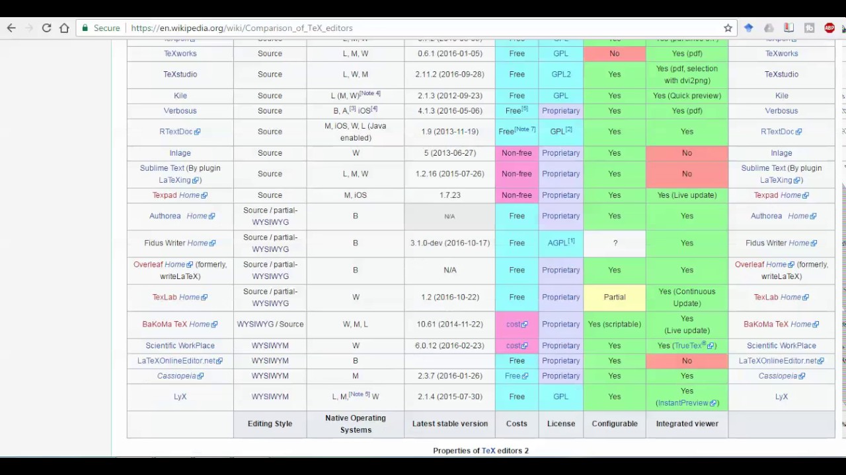Select the red No cell in the TeXworks row
Image resolution: width=846 pixels, height=475 pixels.
pyautogui.click(x=615, y=53)
